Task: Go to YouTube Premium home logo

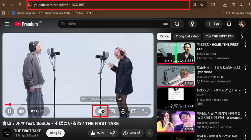Action: [27, 24]
